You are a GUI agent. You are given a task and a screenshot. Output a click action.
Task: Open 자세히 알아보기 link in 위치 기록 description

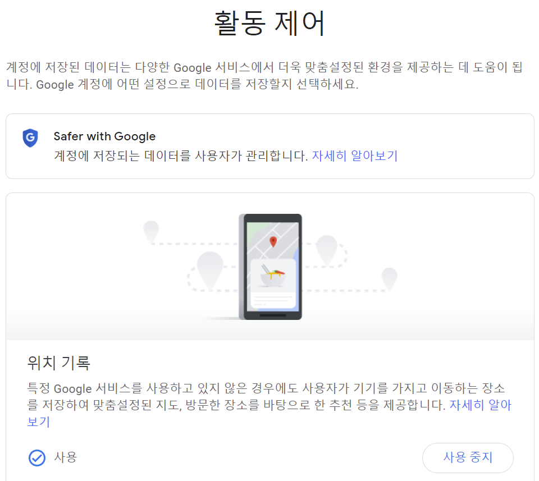click(480, 405)
